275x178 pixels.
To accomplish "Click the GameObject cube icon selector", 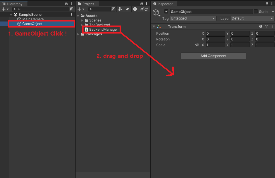I will (156, 13).
